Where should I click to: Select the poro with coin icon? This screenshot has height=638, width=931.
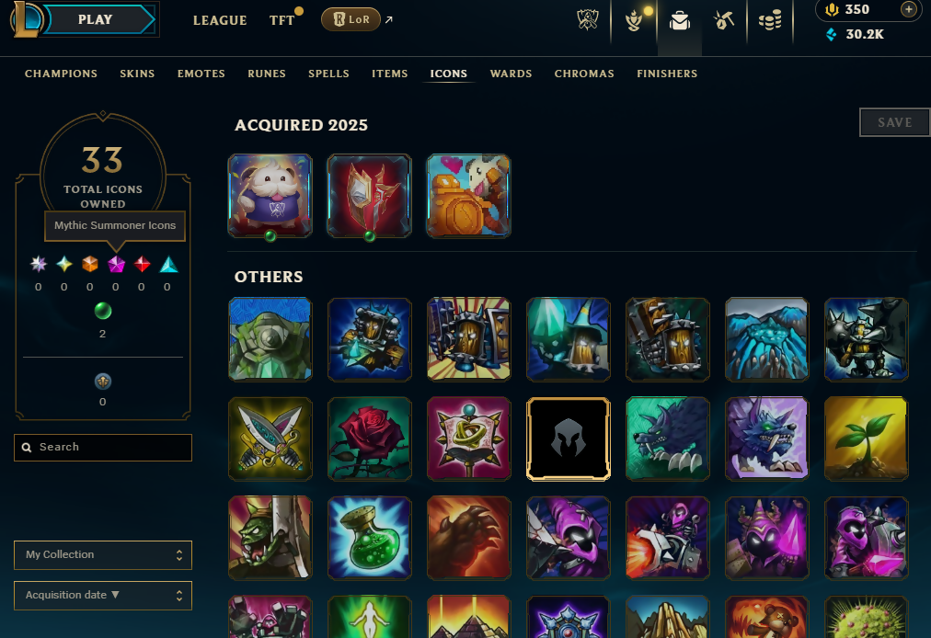(468, 196)
